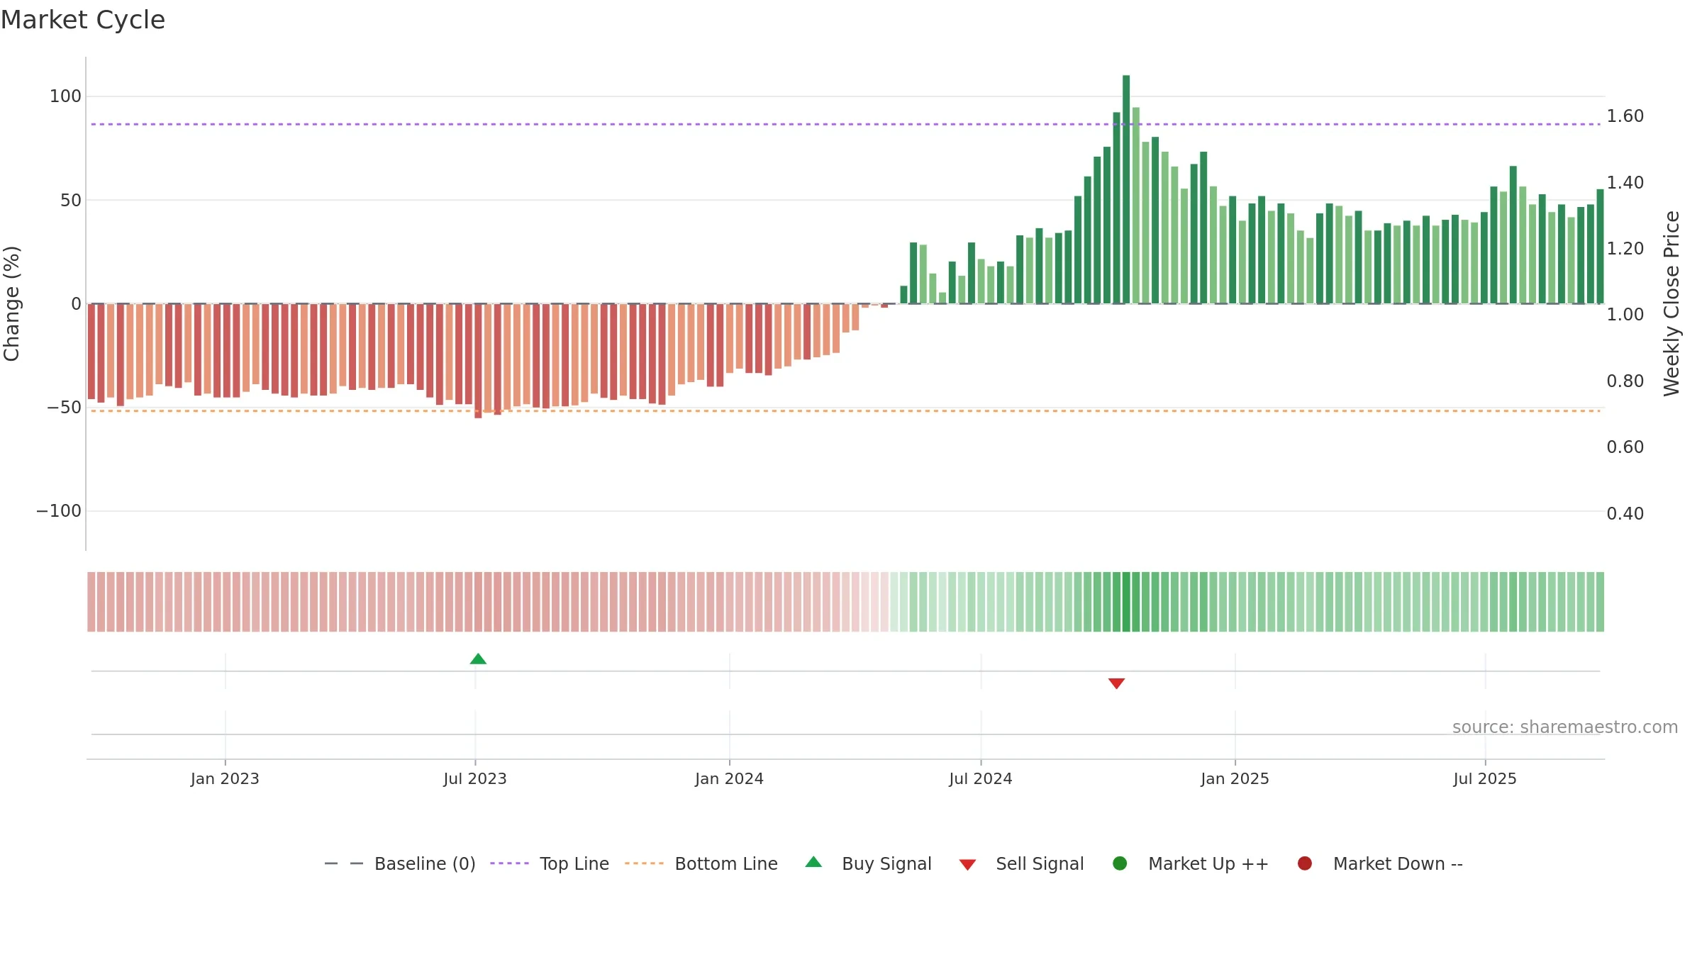The image size is (1702, 957).
Task: Click the 0.80 tick on the right axis
Action: coord(1625,381)
